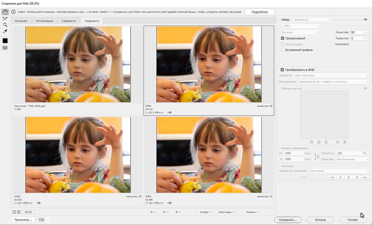This screenshot has width=373, height=225.
Task: Open download speed menu for quality 15 preview
Action: click(169, 203)
